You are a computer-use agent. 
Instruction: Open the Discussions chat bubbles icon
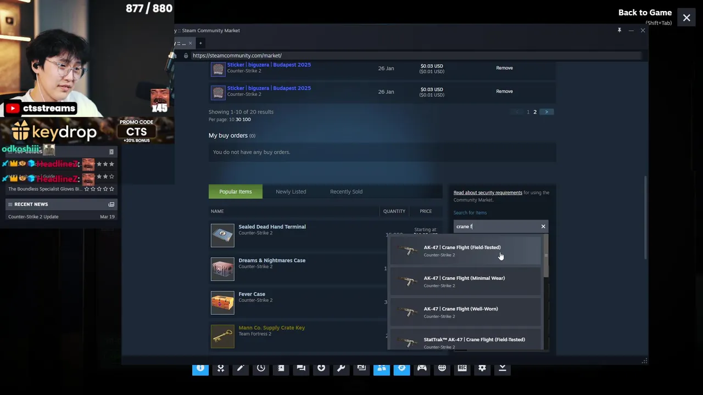pyautogui.click(x=301, y=368)
